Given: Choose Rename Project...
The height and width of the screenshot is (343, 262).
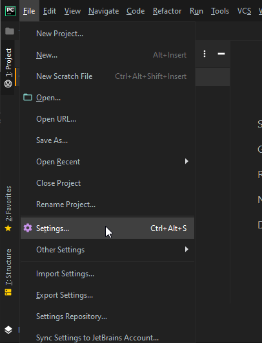Looking at the screenshot, I should point(107,205).
